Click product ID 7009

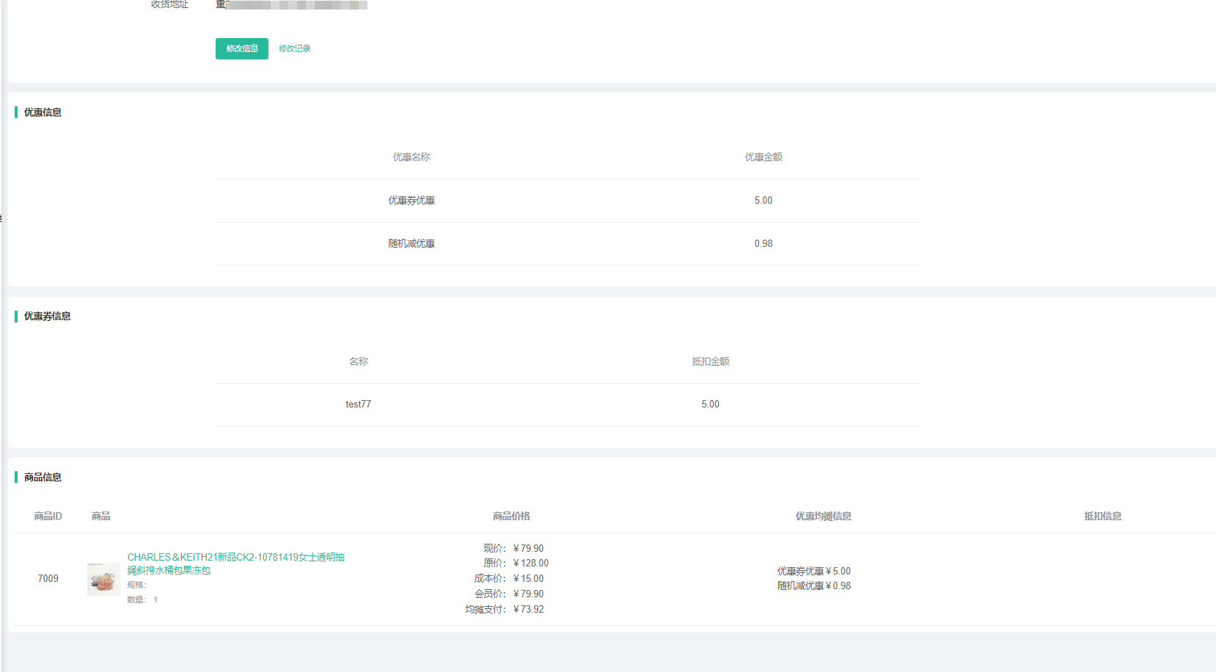48,578
